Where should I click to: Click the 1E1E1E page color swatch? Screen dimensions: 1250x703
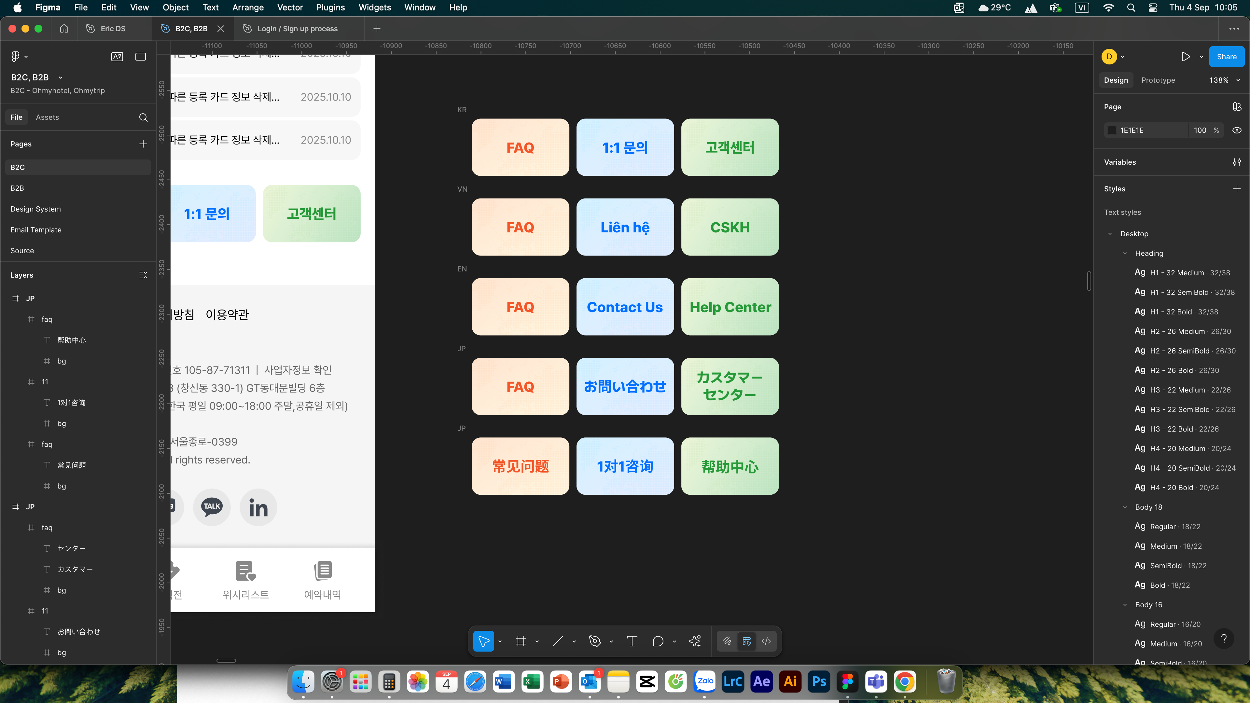click(1112, 130)
